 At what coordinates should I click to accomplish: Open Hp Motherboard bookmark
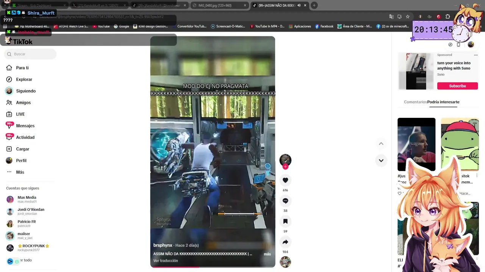[x=32, y=26]
